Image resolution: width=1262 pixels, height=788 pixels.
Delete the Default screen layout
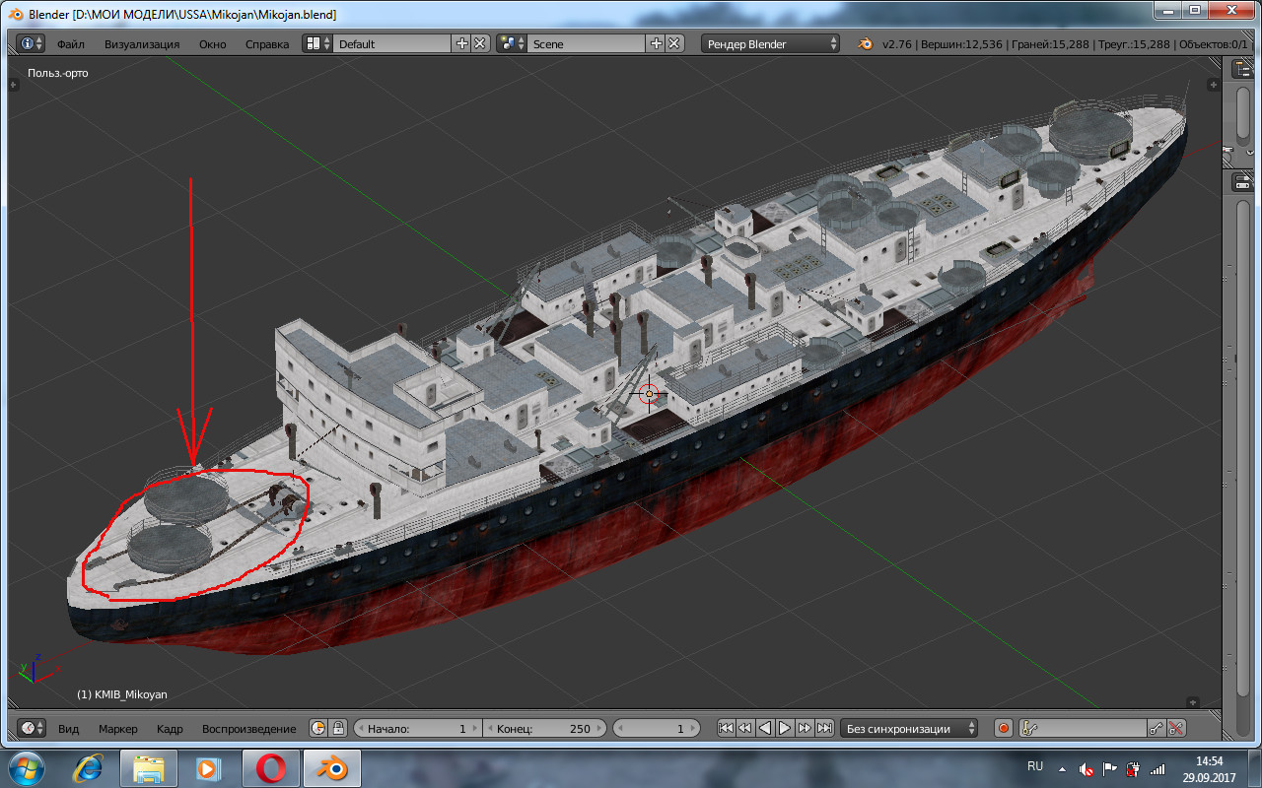(x=479, y=43)
